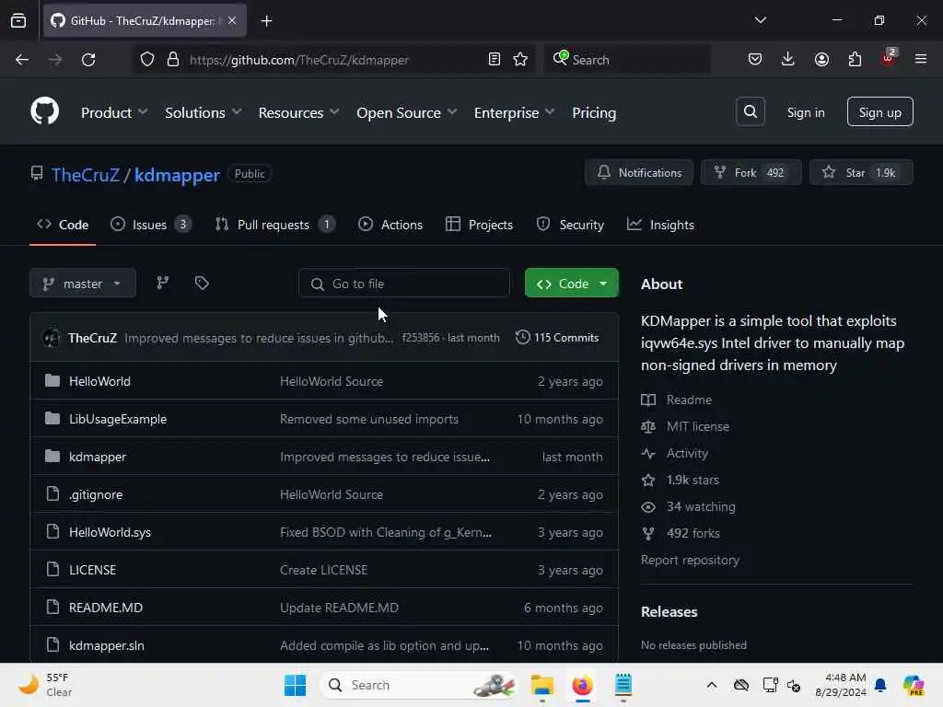Show hidden tray icons chevron

pos(712,685)
